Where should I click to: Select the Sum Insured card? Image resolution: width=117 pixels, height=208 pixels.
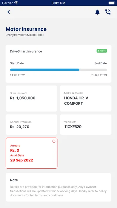pos(31,98)
